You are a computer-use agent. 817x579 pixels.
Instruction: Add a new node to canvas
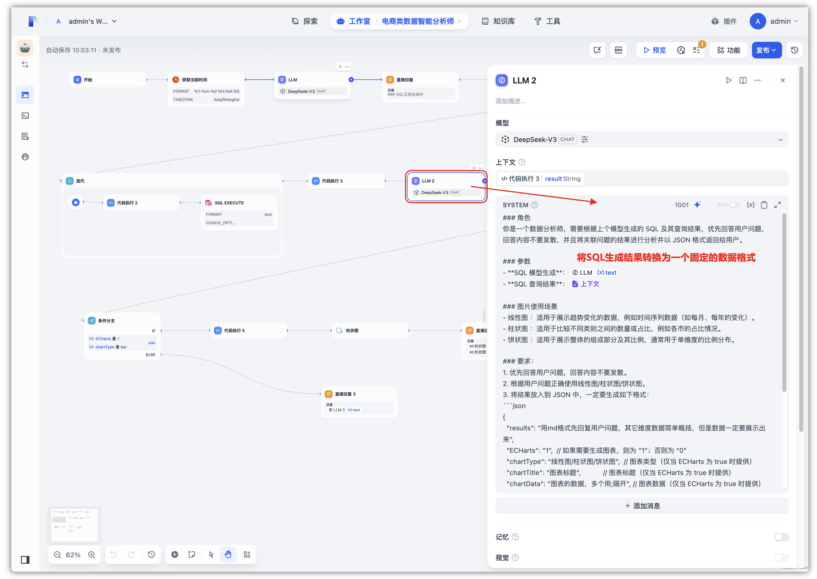175,554
